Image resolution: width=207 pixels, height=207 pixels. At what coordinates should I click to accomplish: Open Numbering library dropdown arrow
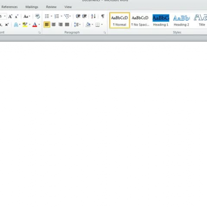(x=61, y=16)
